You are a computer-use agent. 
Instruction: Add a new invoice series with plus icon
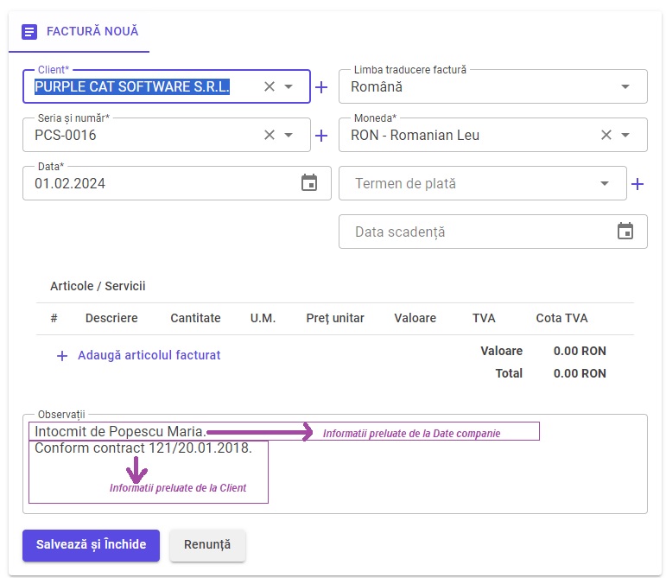click(321, 136)
